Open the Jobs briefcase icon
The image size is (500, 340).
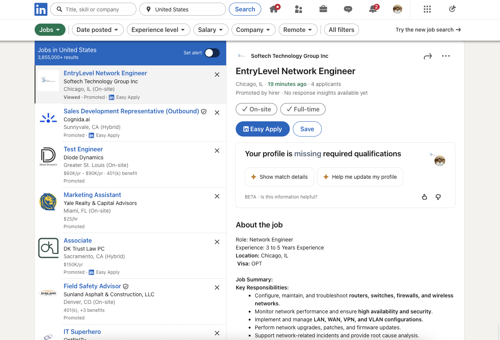[x=323, y=9]
